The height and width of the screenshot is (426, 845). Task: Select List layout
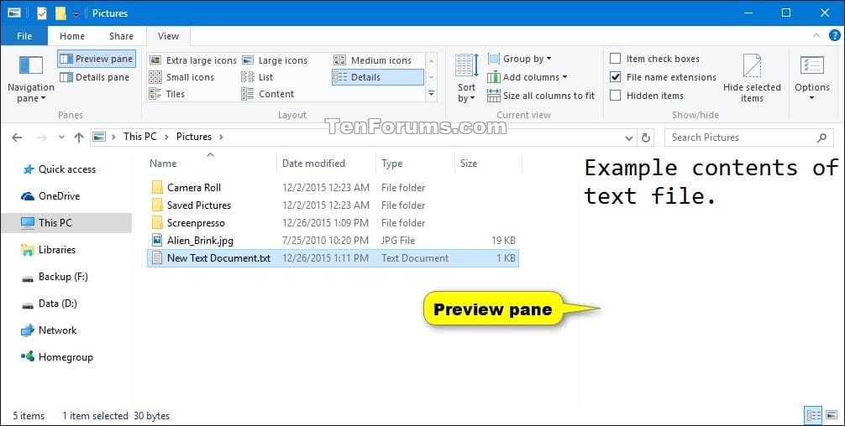(257, 77)
